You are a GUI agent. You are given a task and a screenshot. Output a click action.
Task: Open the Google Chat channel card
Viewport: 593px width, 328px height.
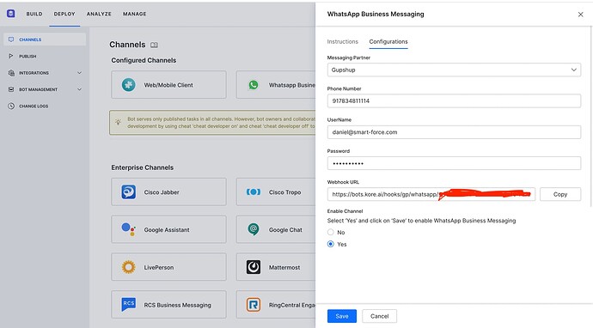coord(276,229)
